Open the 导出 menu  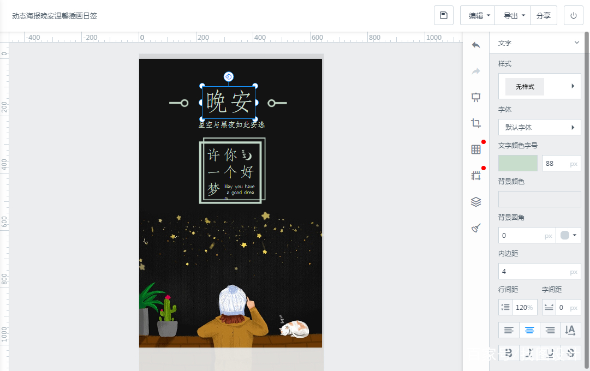513,15
